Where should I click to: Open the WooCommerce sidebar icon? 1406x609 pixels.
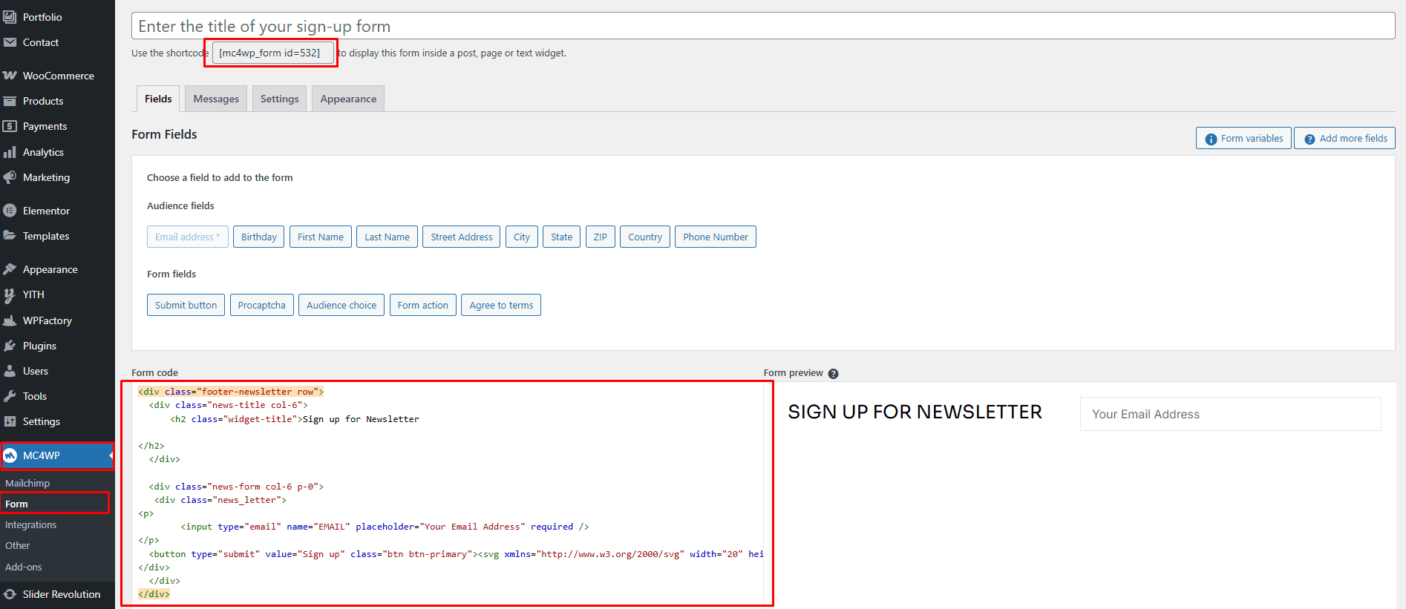pos(10,76)
